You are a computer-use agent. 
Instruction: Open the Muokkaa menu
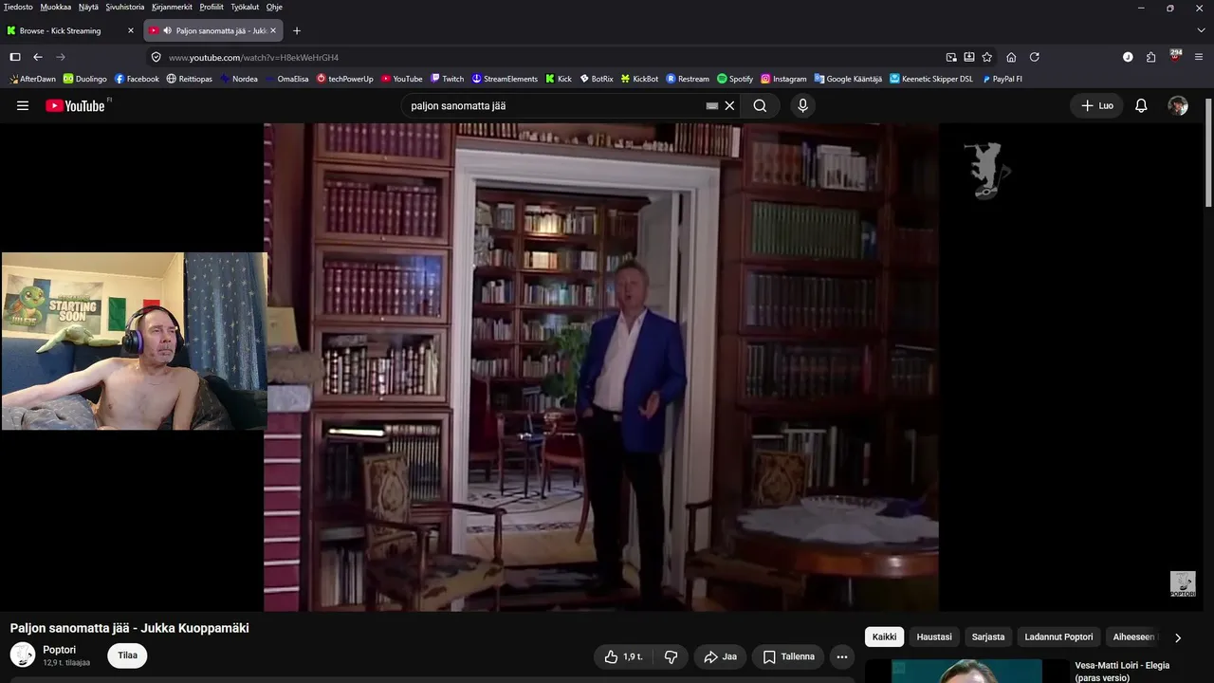click(x=56, y=7)
